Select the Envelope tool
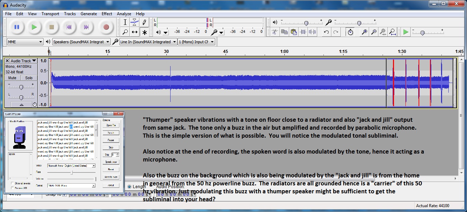This screenshot has height=212, width=467. pyautogui.click(x=135, y=22)
